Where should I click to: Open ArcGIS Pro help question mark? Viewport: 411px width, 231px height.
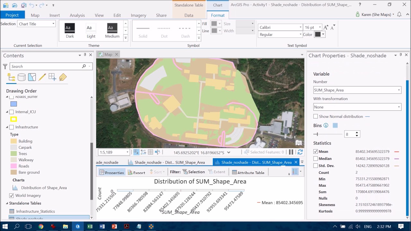tap(360, 5)
